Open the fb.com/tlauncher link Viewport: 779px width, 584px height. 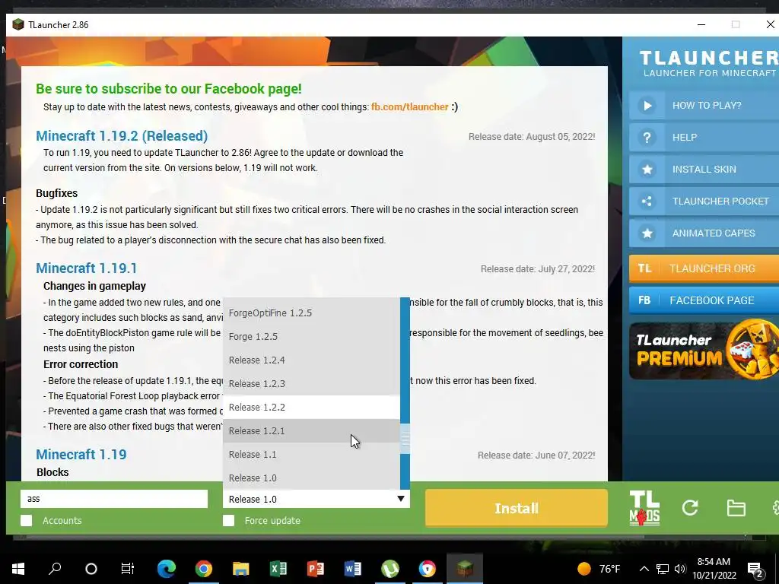click(x=410, y=106)
